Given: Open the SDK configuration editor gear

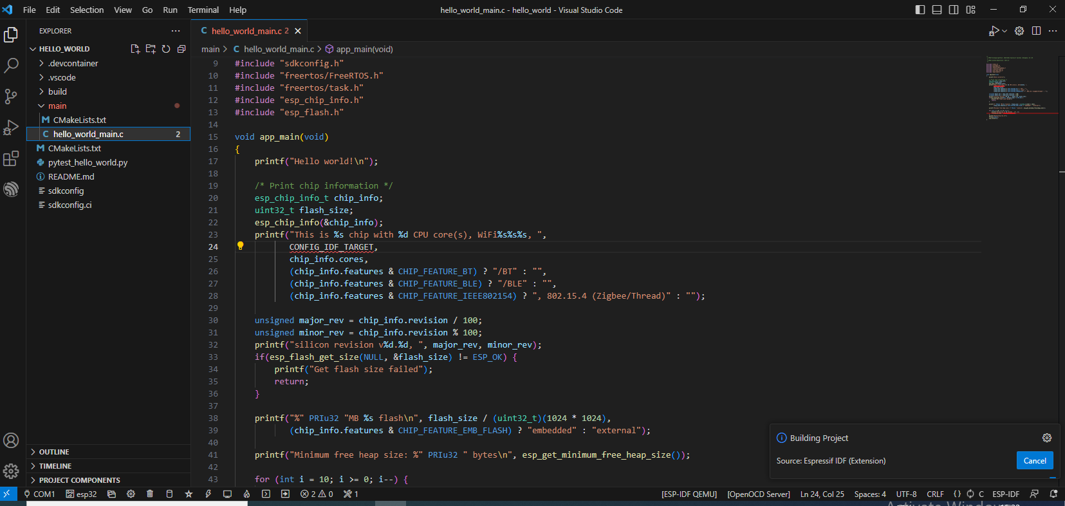Looking at the screenshot, I should pos(131,494).
